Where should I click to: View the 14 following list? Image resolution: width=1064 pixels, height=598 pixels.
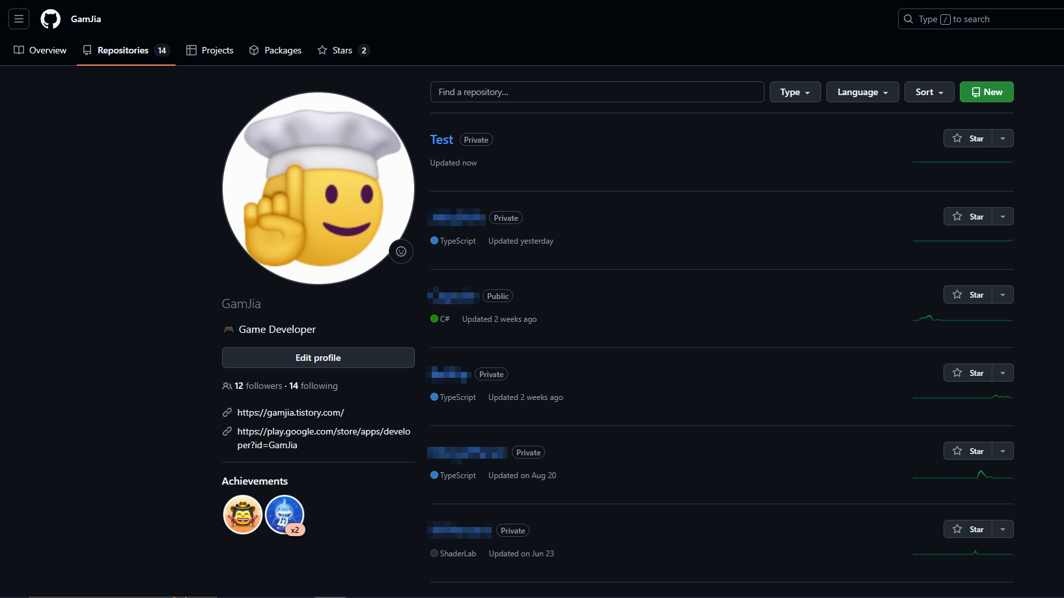[x=313, y=386]
